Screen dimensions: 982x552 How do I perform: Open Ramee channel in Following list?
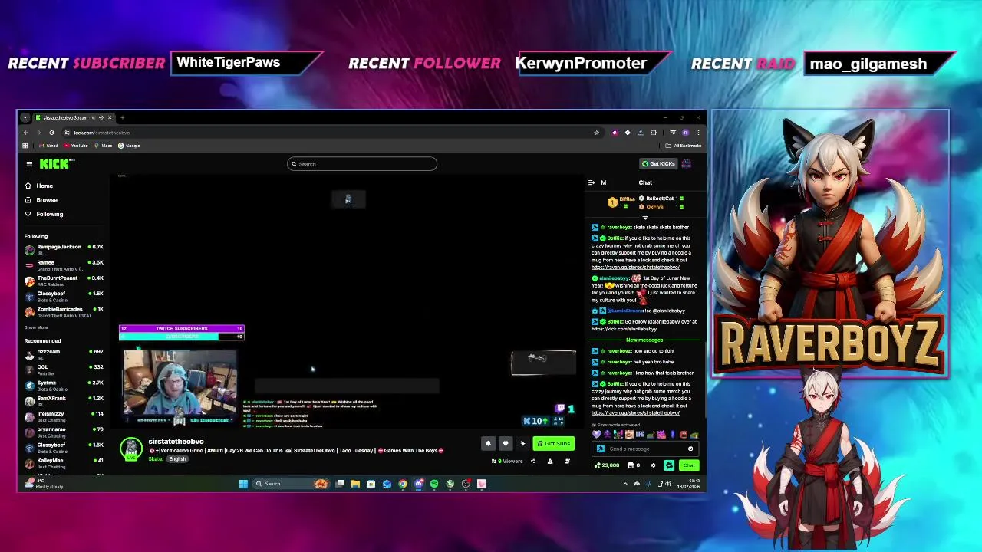tap(64, 265)
